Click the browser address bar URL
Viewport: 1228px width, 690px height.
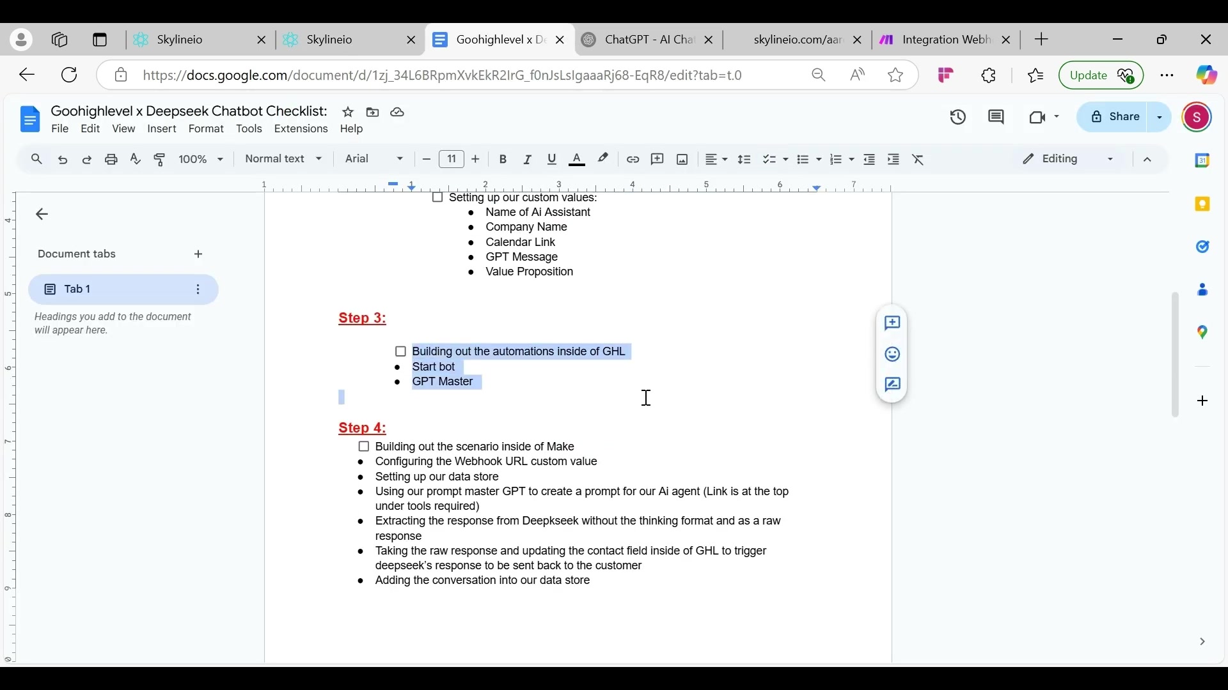pos(443,75)
